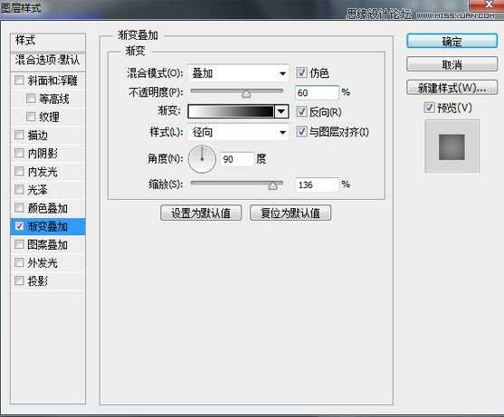This screenshot has width=504, height=417.
Task: Click the 缩放 value field showing 136
Action: pos(317,185)
